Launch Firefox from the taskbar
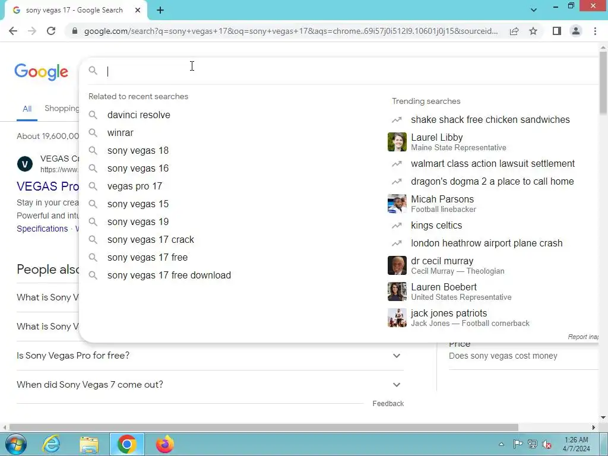608x456 pixels. pyautogui.click(x=165, y=444)
